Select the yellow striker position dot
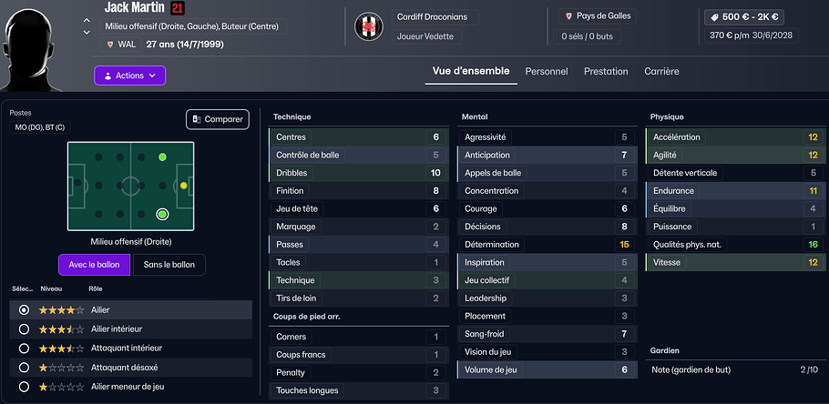 click(184, 186)
